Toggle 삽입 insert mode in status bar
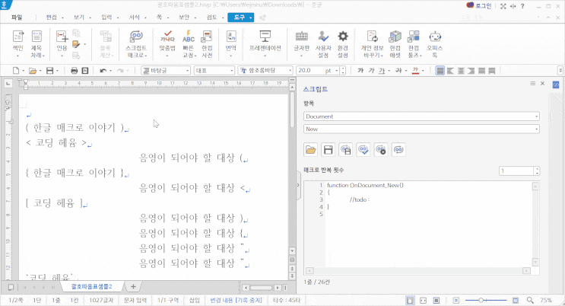 [x=194, y=300]
